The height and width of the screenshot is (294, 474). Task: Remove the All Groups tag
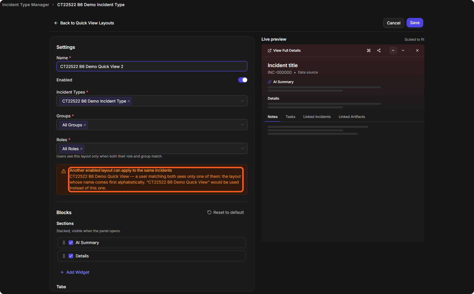85,125
